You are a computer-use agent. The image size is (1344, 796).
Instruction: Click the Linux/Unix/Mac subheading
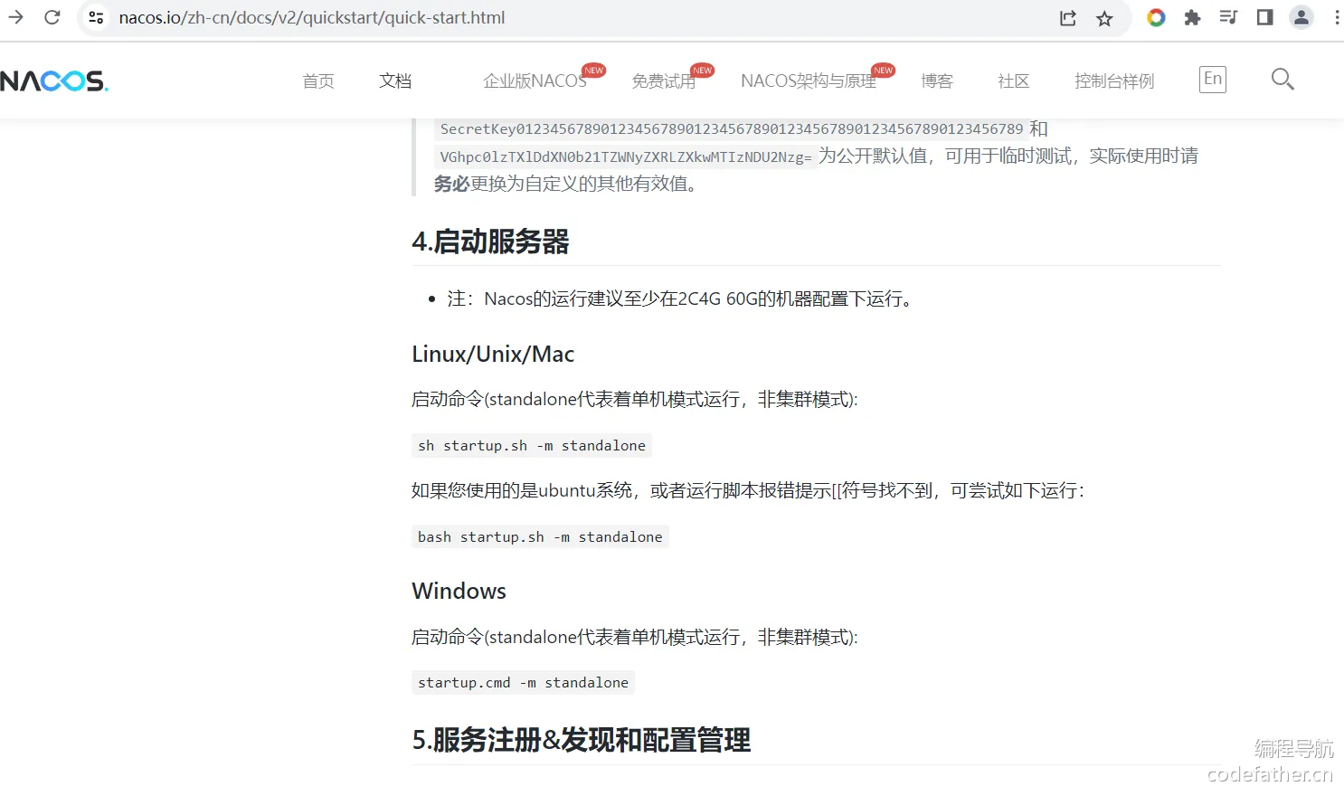pos(493,354)
